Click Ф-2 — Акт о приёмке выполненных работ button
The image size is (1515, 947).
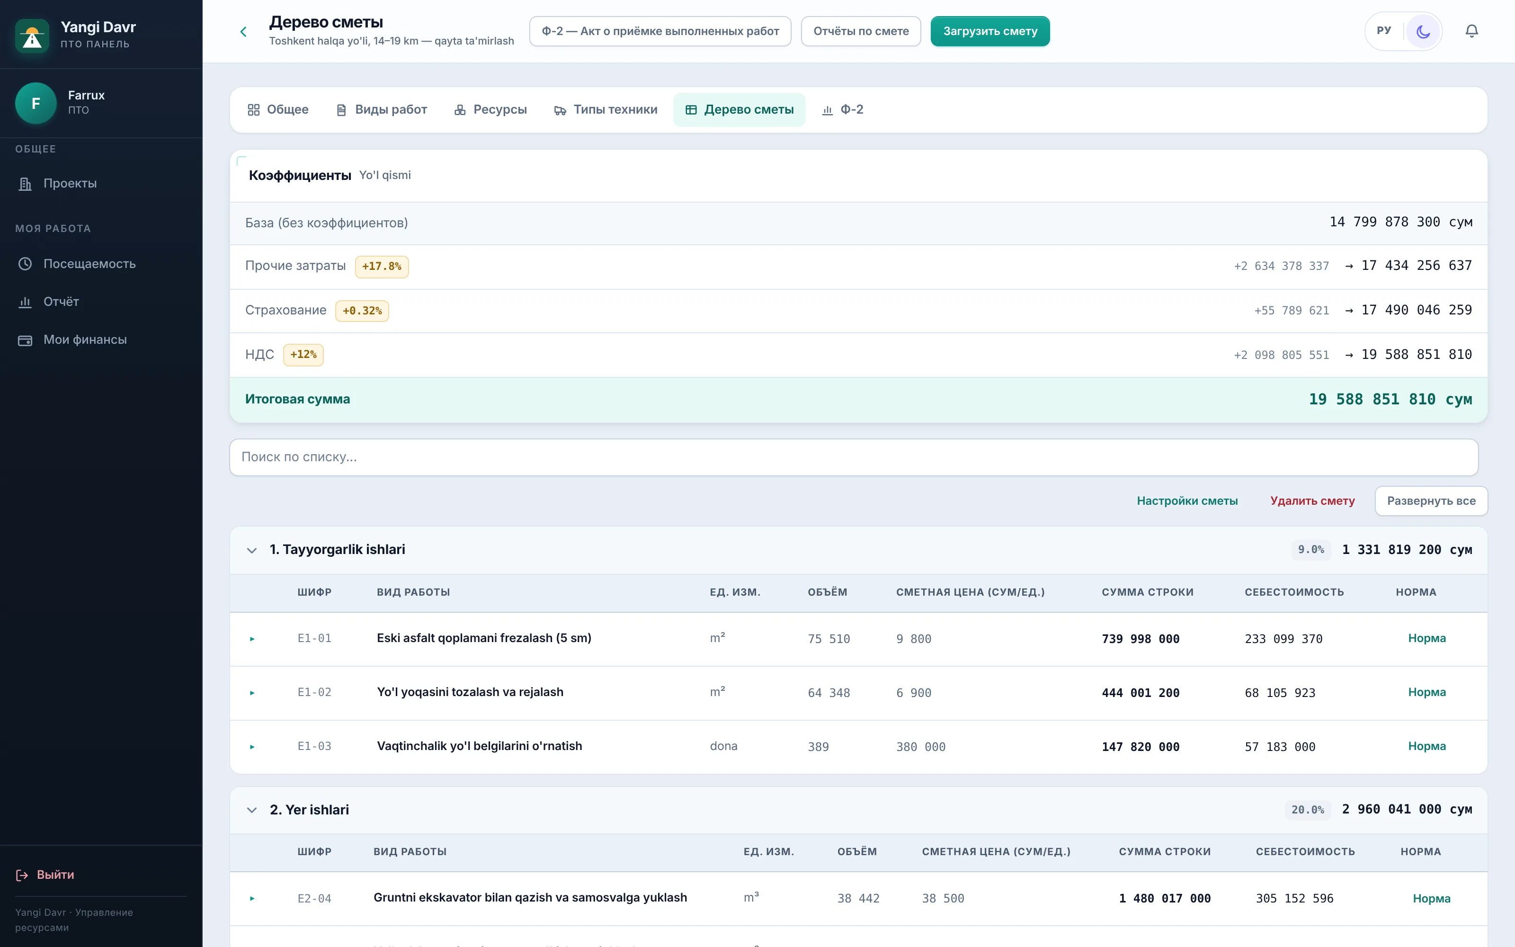pos(660,31)
